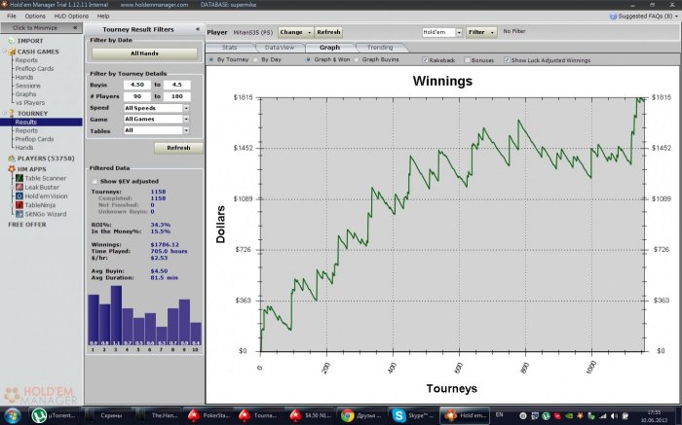Click the HM Apps flower icon

12,169
